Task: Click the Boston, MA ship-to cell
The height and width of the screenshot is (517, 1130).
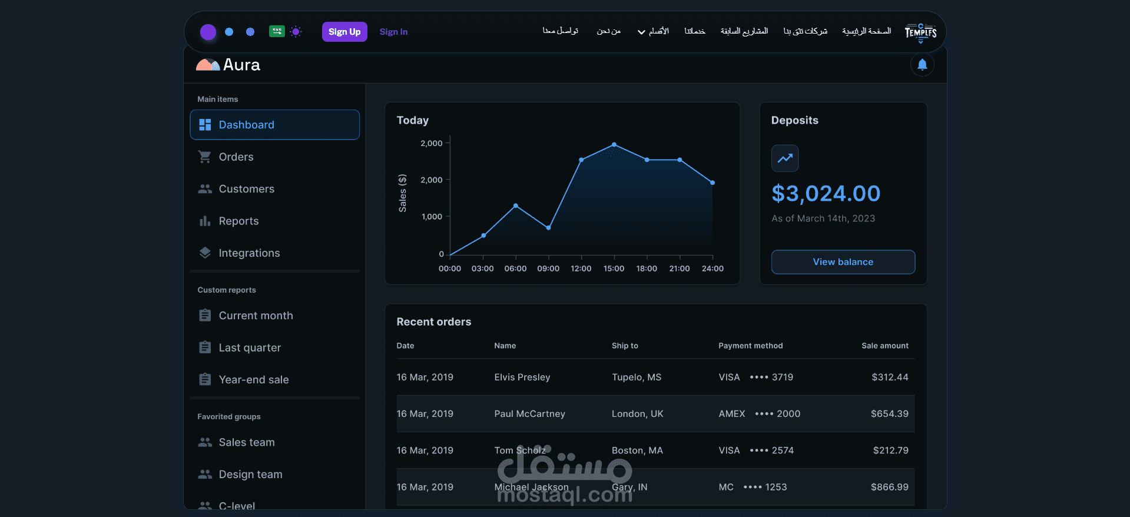Action: [637, 450]
